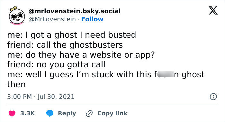This screenshot has width=225, height=122.
Task: Click the blue speech bubble reply icon
Action: [50, 113]
